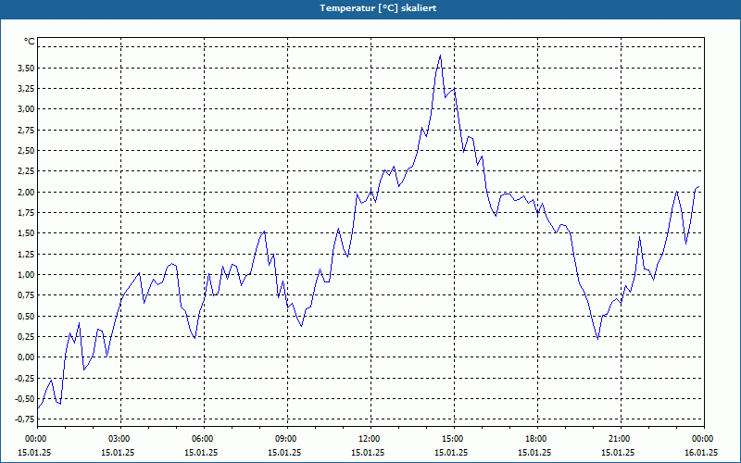Click the 03:00 time axis label
The image size is (741, 463).
[x=121, y=439]
